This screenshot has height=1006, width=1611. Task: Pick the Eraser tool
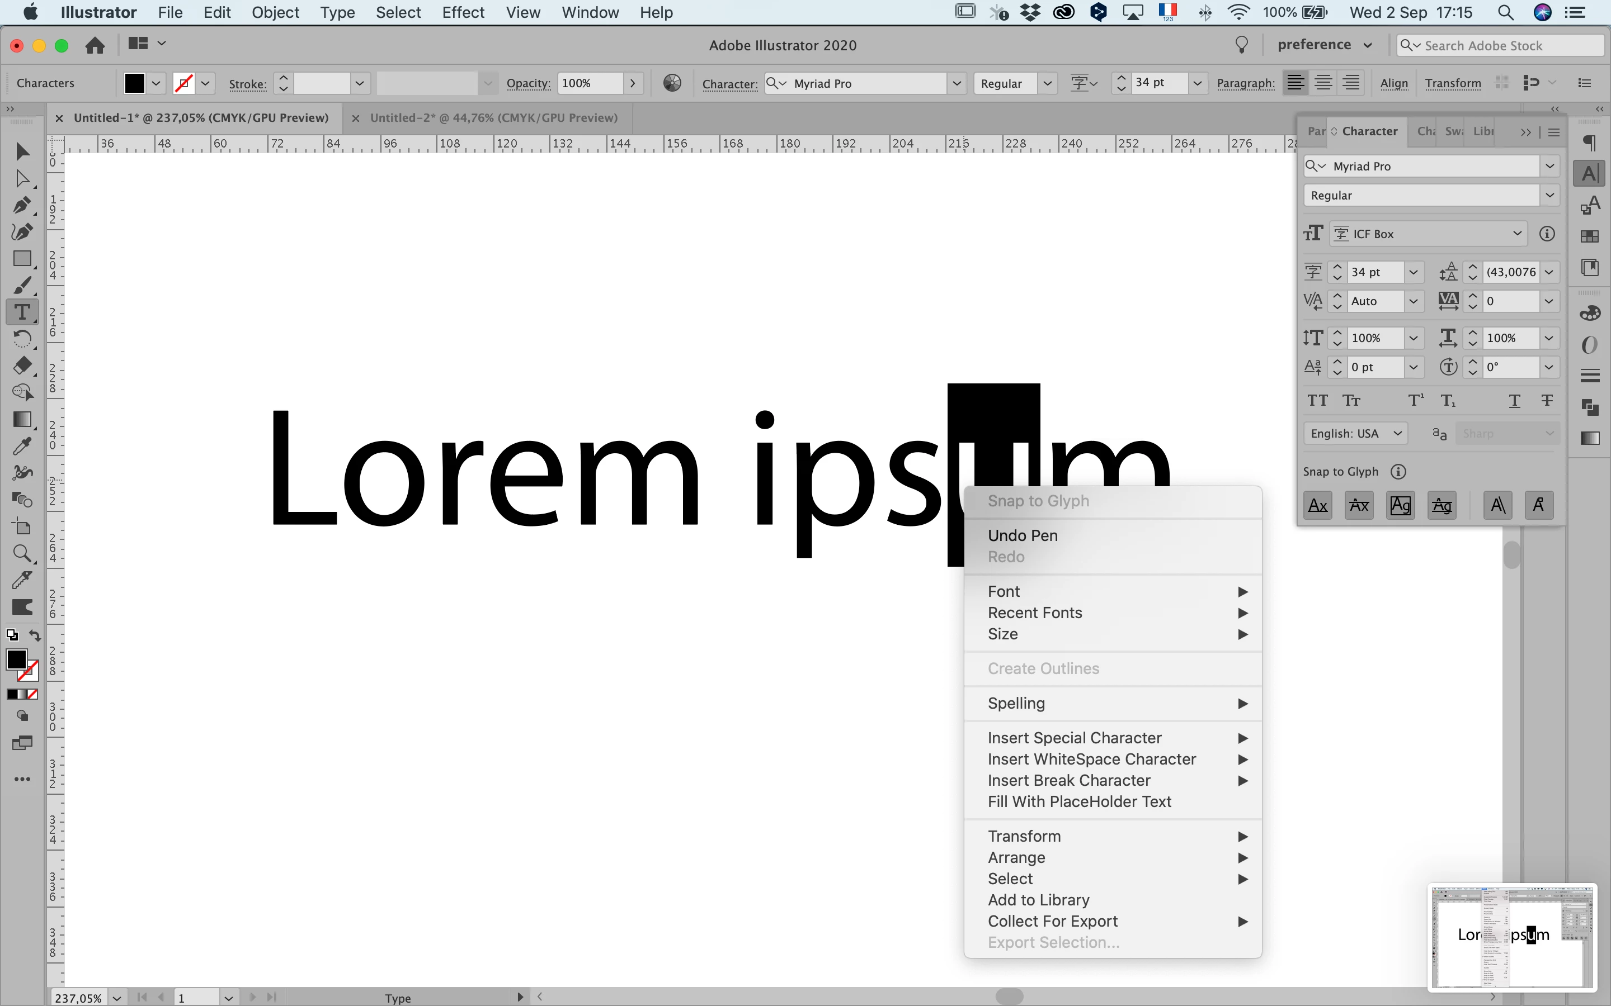(22, 366)
